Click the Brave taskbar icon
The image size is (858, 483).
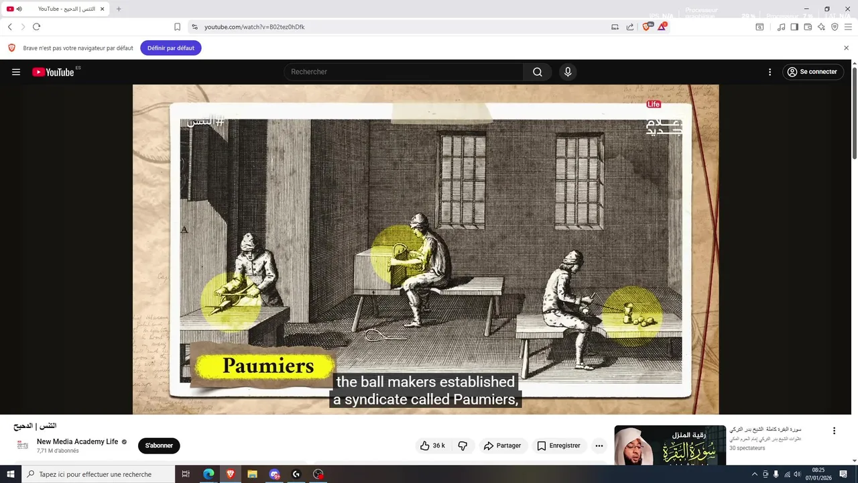coord(231,474)
